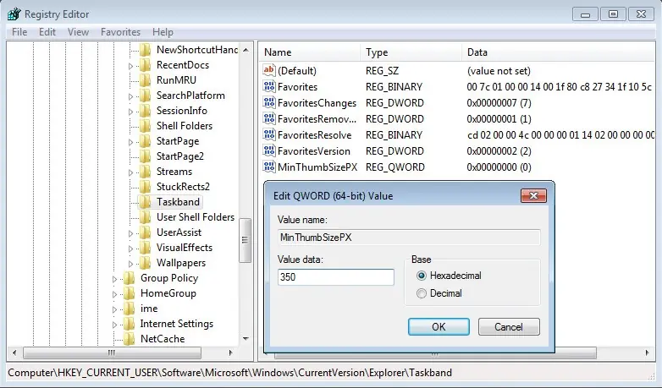This screenshot has width=662, height=388.
Task: Click the REG_QWORD type cell
Action: pos(394,167)
